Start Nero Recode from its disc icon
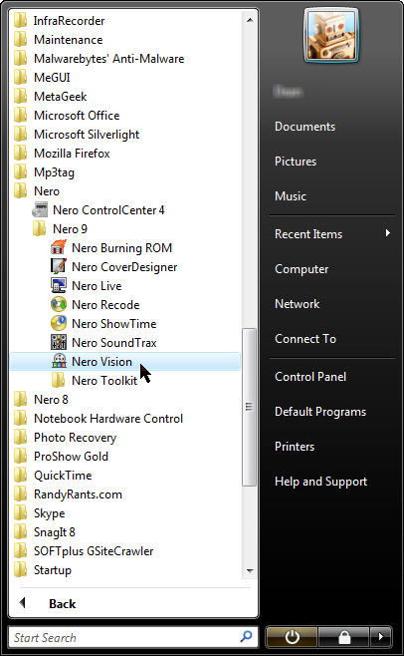The height and width of the screenshot is (656, 404). (x=59, y=304)
